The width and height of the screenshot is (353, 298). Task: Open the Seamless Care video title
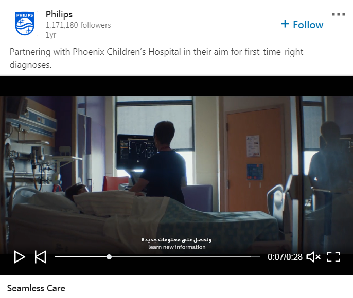click(36, 288)
